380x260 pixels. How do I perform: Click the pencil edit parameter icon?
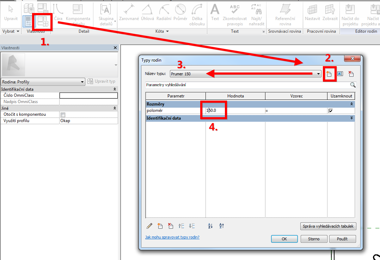coord(149,226)
